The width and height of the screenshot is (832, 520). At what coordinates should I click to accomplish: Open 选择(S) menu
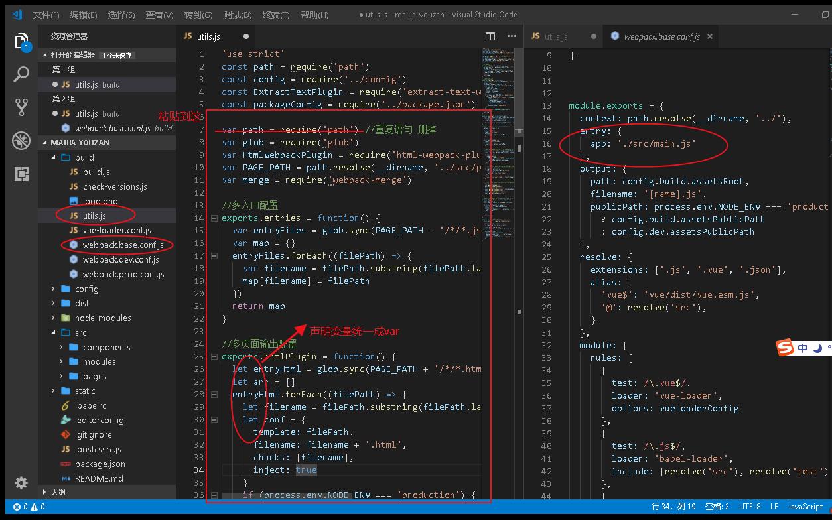click(121, 15)
